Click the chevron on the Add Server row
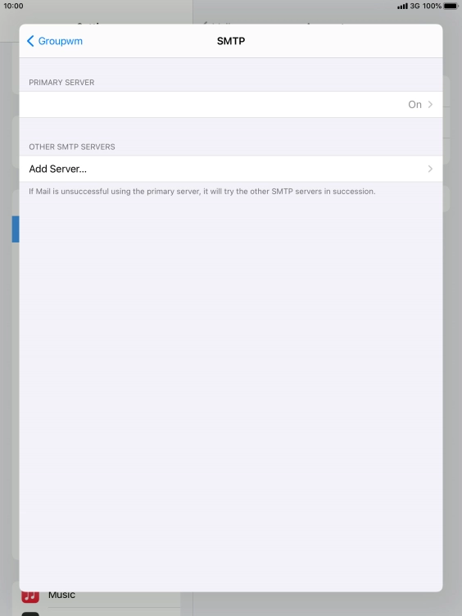 click(430, 169)
